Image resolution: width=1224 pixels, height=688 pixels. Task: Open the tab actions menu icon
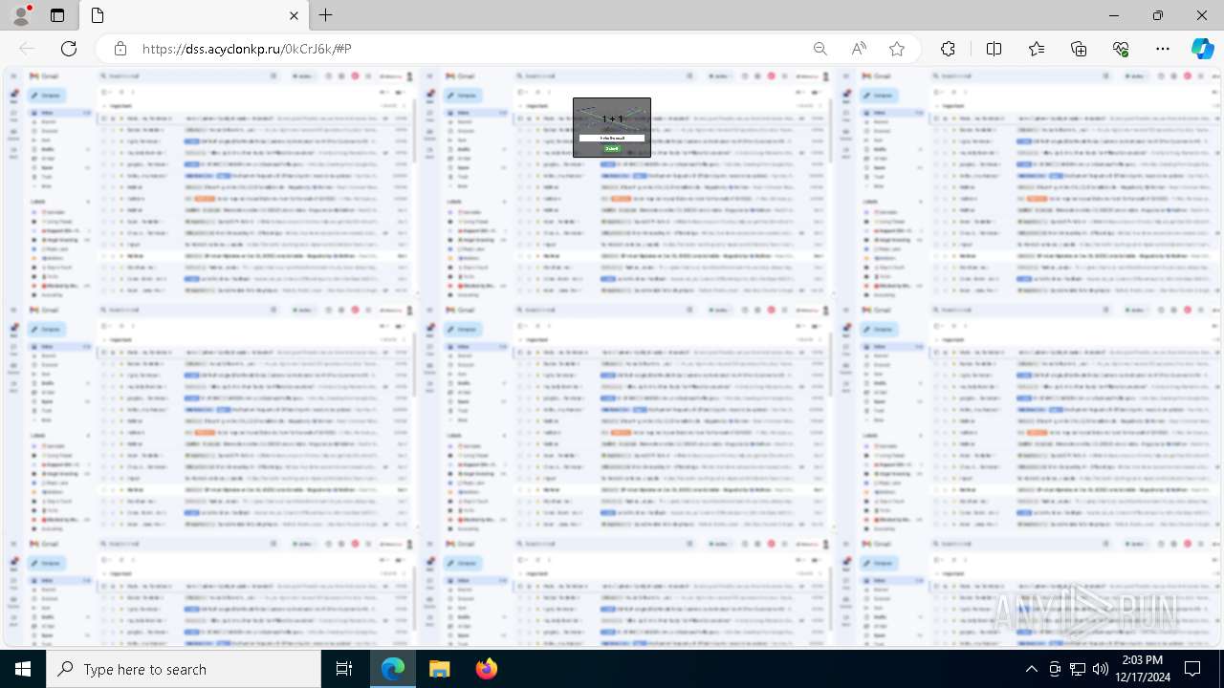pos(57,15)
